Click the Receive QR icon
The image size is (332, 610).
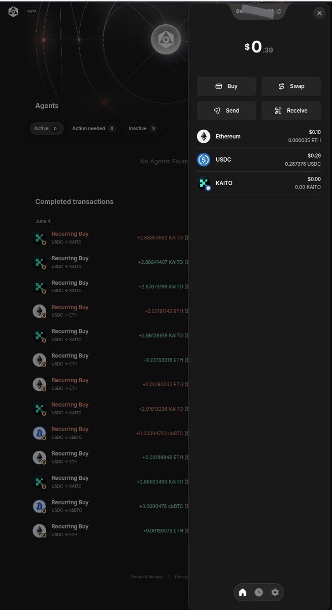tap(278, 110)
